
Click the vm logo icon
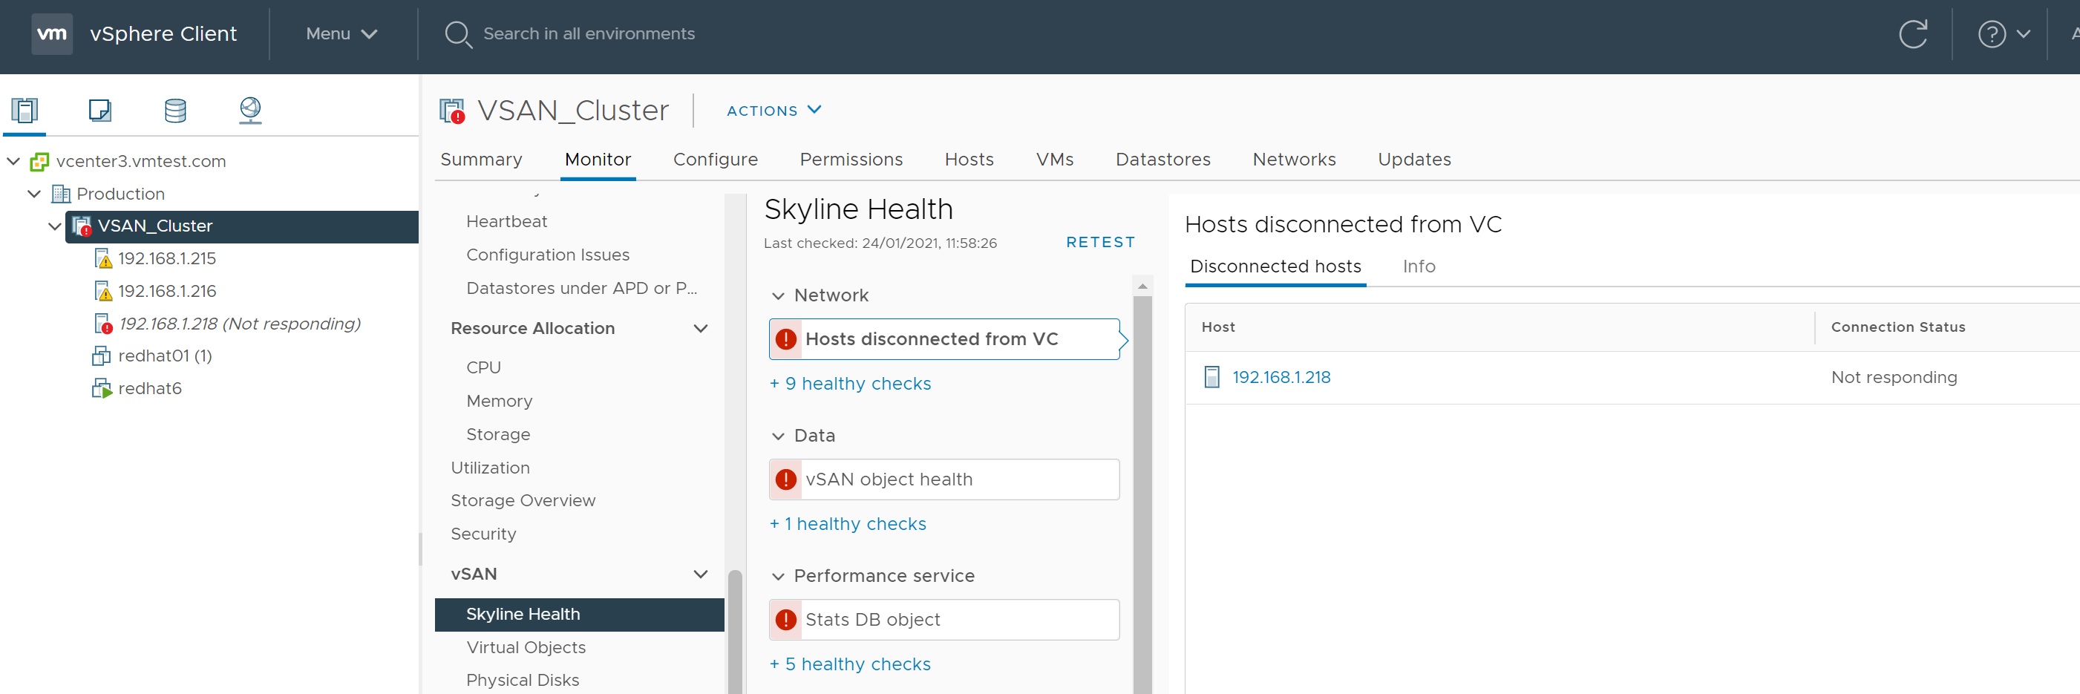coord(52,34)
